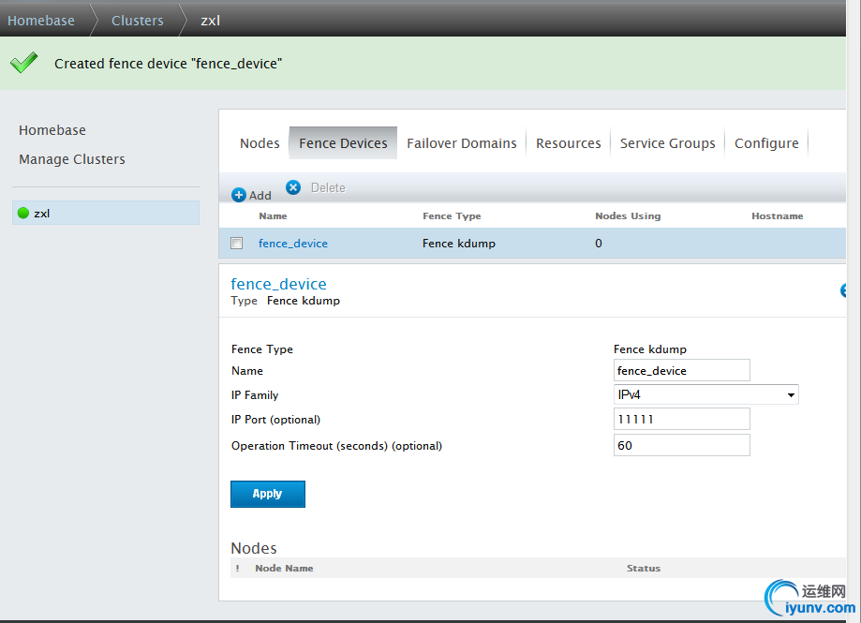The image size is (861, 623).
Task: Click the Operation Timeout input field
Action: point(681,445)
